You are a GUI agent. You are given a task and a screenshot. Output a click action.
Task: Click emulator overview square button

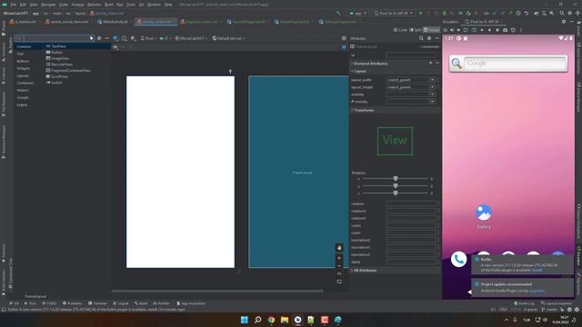pyautogui.click(x=497, y=30)
